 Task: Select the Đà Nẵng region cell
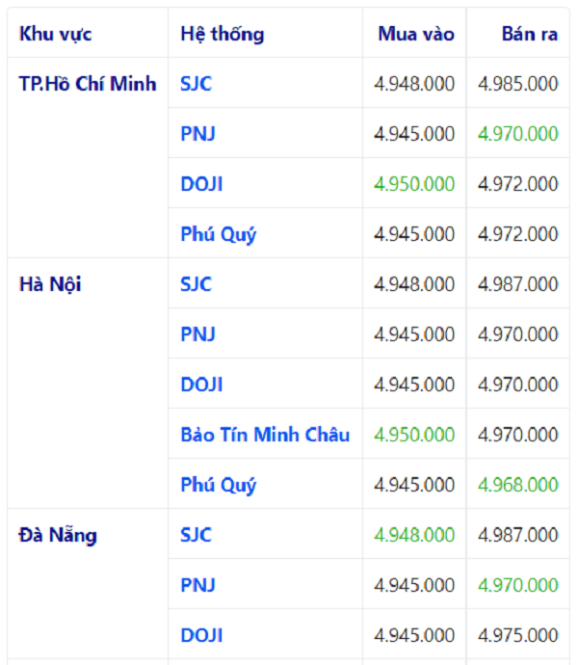58,535
